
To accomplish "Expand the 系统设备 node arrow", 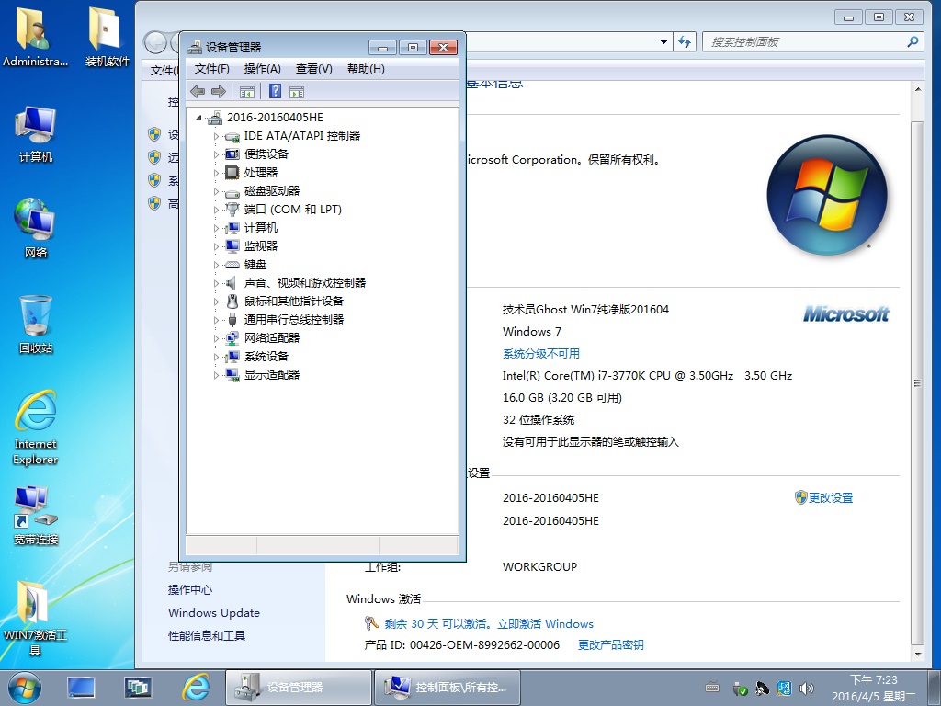I will pos(217,358).
